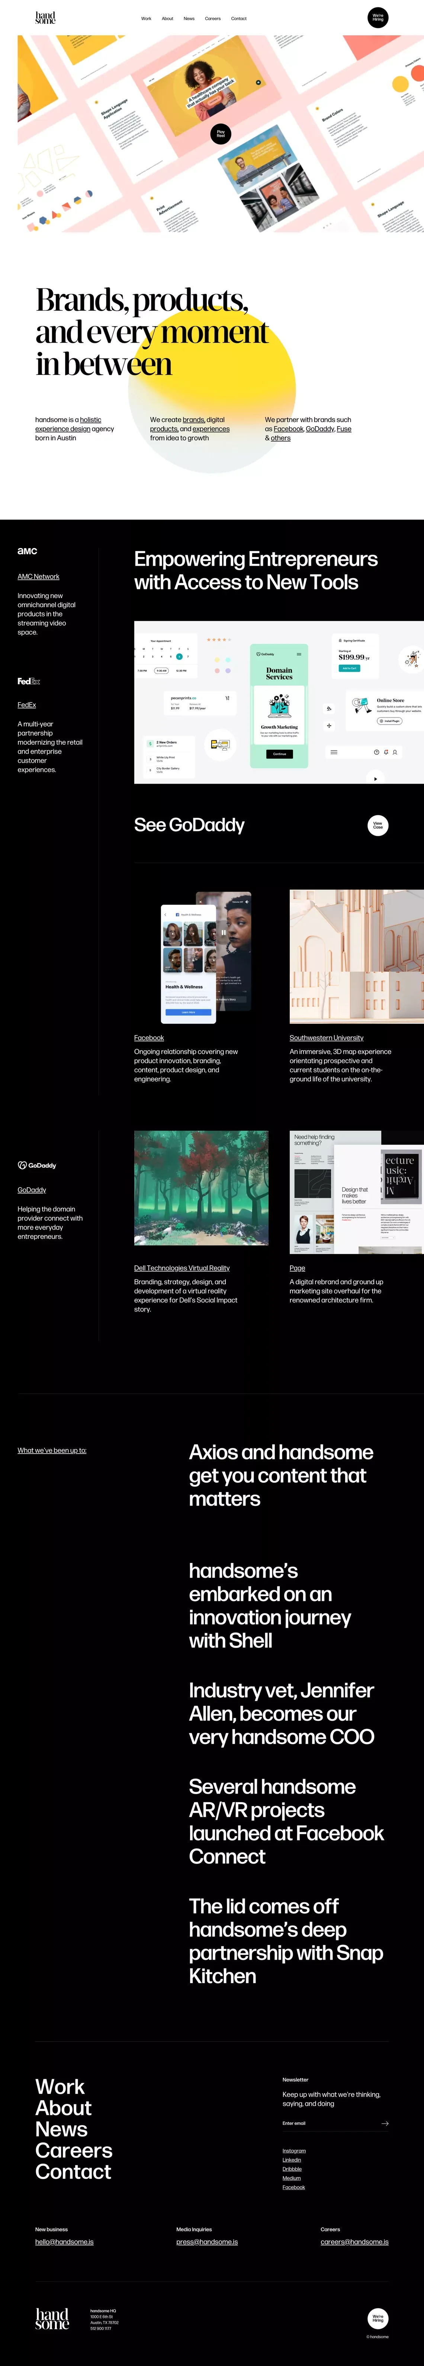Go to News in the header navigation
424x2366 pixels.
(189, 18)
